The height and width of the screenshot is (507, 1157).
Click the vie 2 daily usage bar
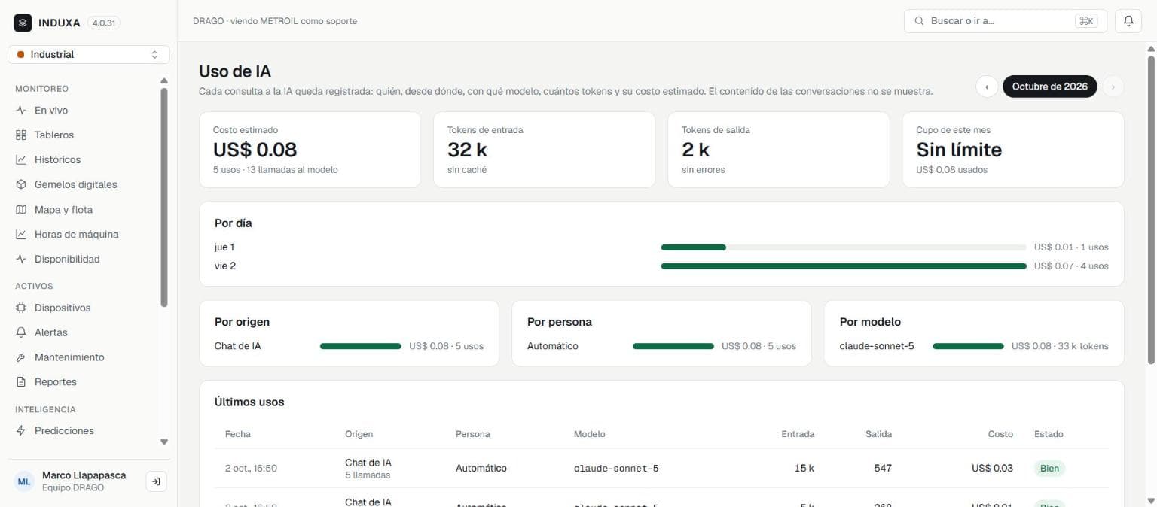(844, 266)
